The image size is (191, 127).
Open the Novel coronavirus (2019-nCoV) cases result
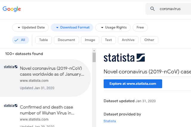(x=45, y=78)
